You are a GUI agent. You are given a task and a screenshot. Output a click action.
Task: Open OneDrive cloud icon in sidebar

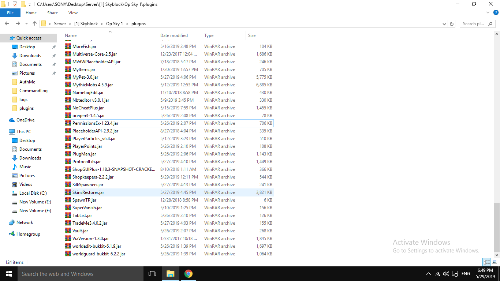coord(12,120)
